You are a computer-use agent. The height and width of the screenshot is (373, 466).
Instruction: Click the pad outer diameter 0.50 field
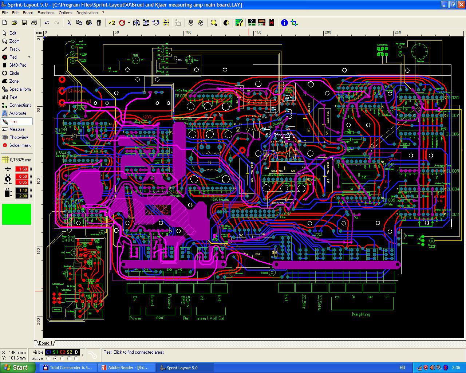click(22, 176)
